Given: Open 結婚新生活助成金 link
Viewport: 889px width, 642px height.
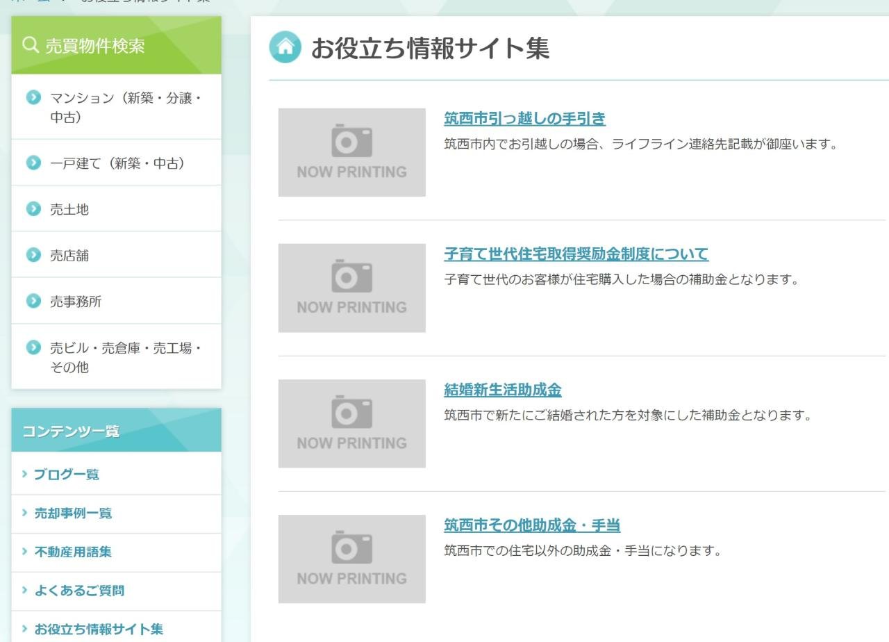Looking at the screenshot, I should coord(503,390).
